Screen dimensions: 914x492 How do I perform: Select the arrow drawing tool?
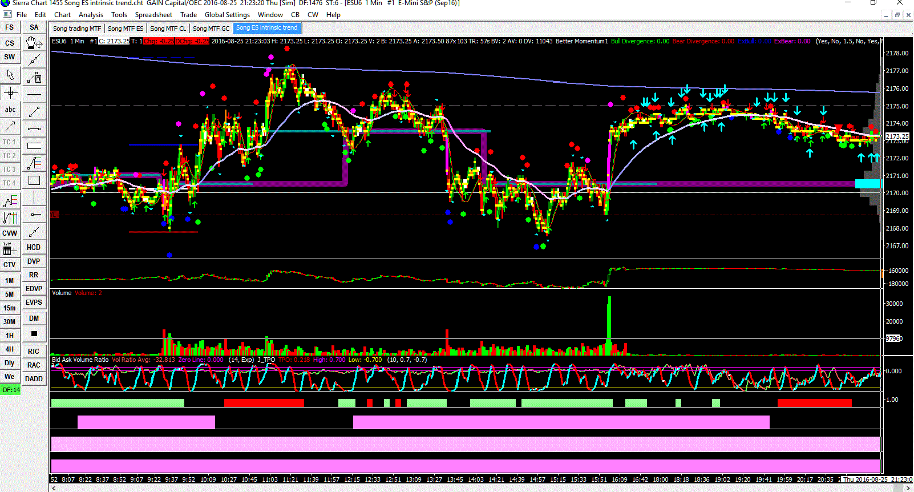pyautogui.click(x=10, y=127)
